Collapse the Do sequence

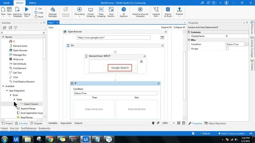click(163, 46)
